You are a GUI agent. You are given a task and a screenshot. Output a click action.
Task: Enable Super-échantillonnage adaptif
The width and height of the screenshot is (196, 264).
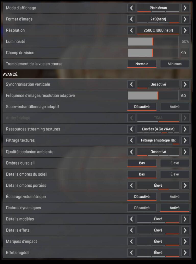pyautogui.click(x=175, y=107)
